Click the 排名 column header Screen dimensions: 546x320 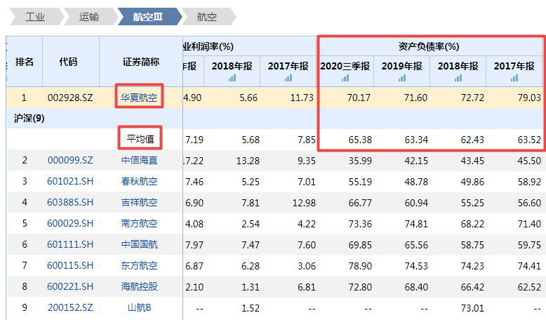pos(25,62)
